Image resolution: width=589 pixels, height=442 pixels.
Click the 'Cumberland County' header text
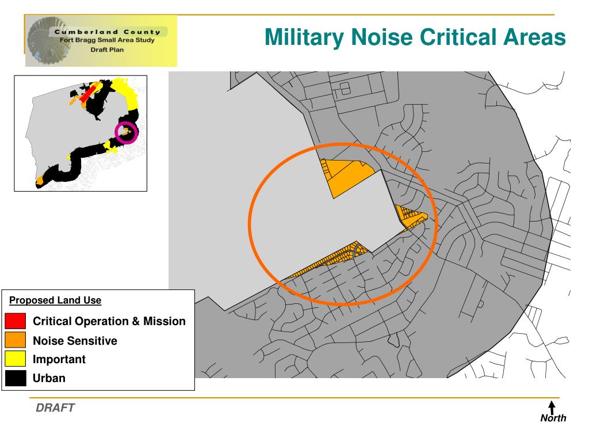[108, 32]
